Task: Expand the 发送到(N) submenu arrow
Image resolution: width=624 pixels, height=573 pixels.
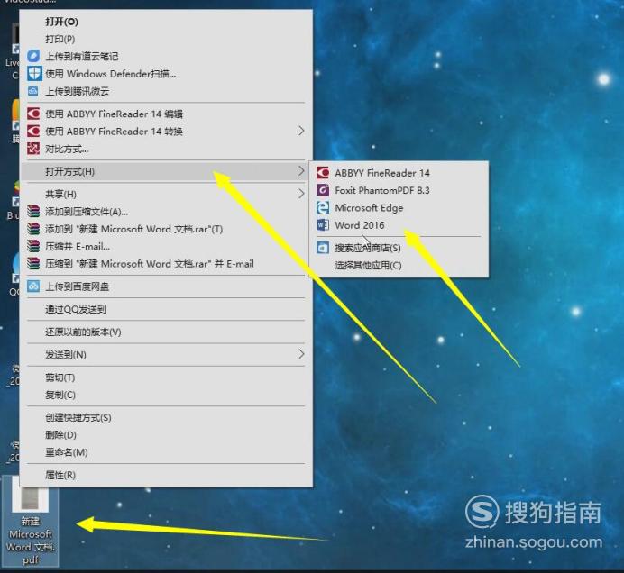Action: (301, 354)
